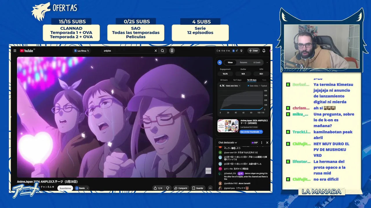Click the Serie 12 episodios card
This screenshot has width=371, height=208.
(200, 33)
